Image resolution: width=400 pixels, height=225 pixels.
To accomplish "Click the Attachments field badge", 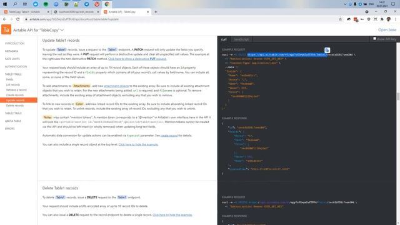I will [x=81, y=86].
